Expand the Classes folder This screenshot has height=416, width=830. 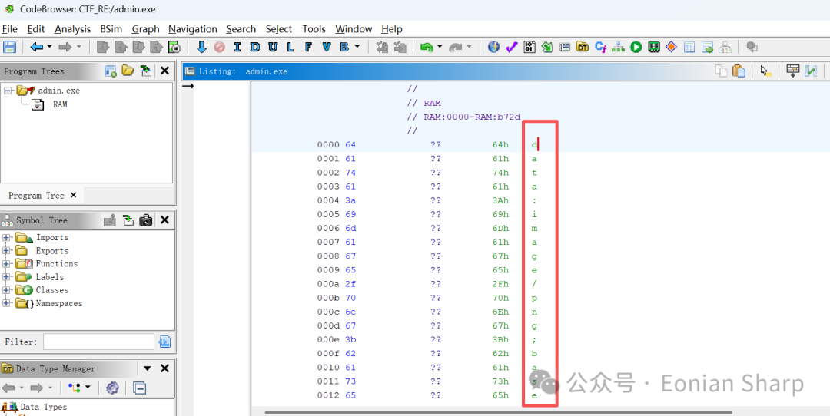coord(6,290)
